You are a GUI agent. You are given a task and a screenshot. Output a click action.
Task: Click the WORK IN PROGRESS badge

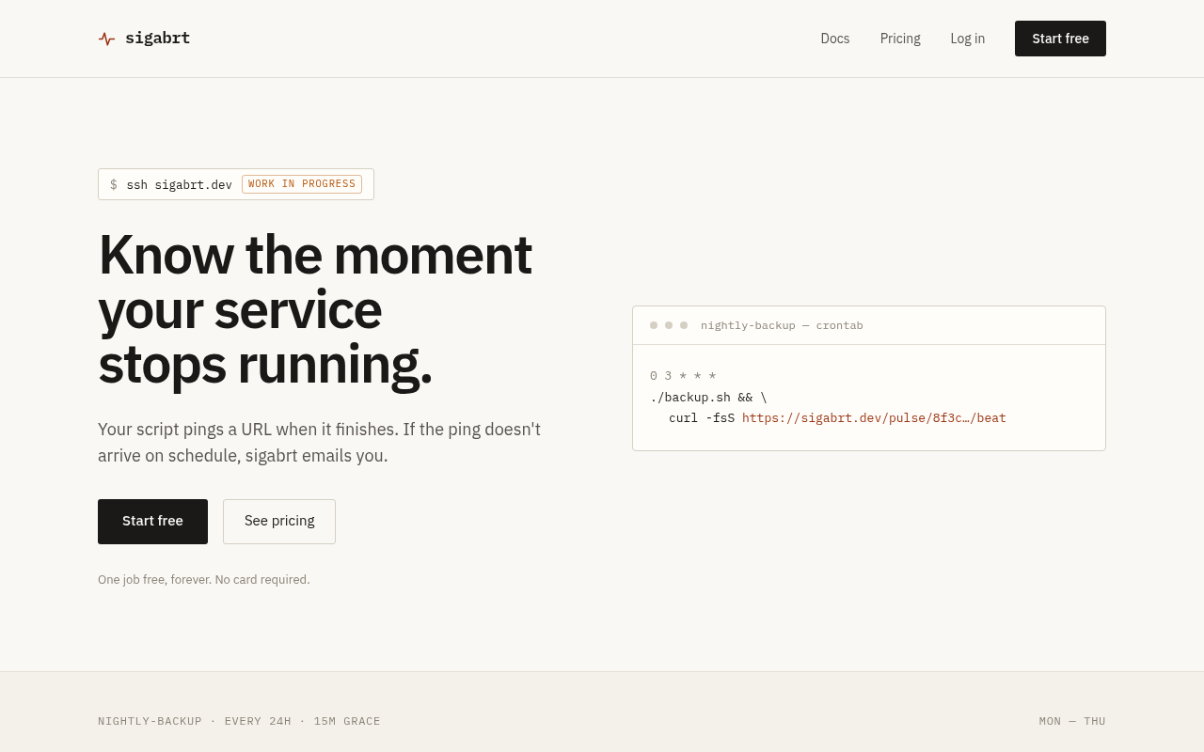coord(302,184)
